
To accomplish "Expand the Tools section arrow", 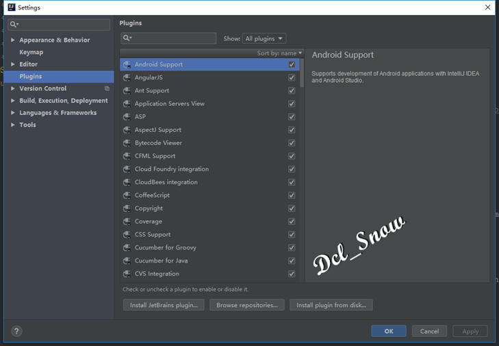I will pyautogui.click(x=13, y=124).
